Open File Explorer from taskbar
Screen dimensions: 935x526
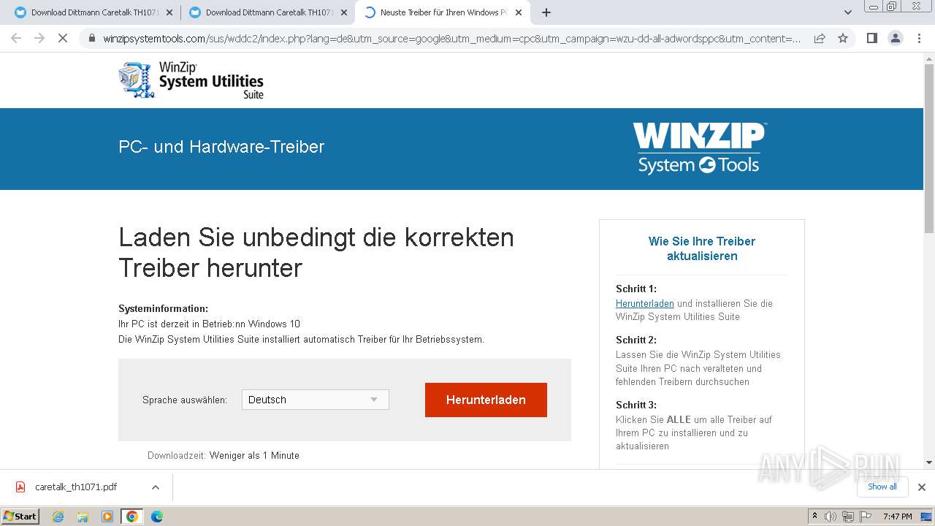click(83, 517)
